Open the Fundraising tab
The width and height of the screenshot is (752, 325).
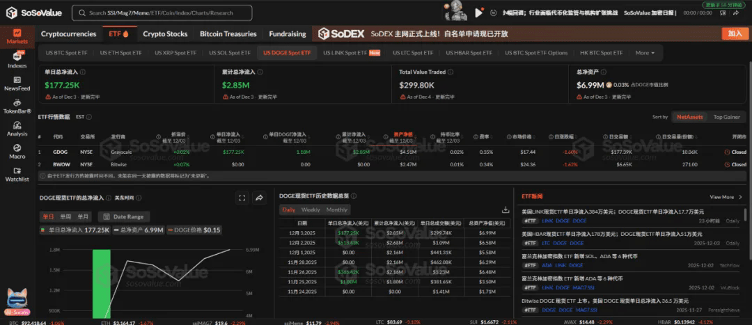coord(288,34)
